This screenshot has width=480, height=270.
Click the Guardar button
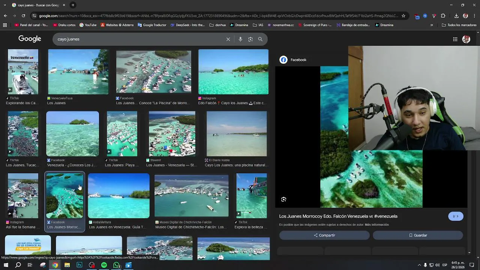(x=418, y=235)
